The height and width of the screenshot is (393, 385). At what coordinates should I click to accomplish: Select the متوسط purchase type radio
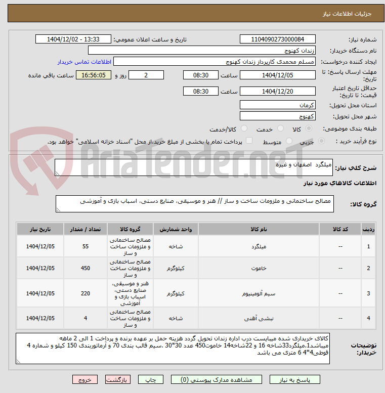click(x=289, y=141)
